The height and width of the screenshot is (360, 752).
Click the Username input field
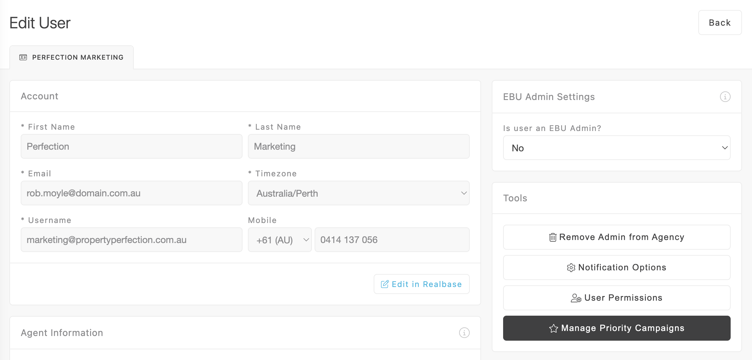click(x=131, y=240)
